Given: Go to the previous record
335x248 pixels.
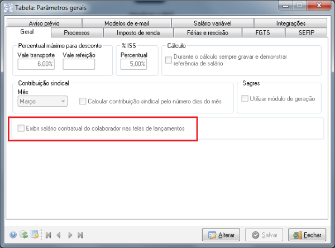Looking at the screenshot, I should [x=59, y=235].
